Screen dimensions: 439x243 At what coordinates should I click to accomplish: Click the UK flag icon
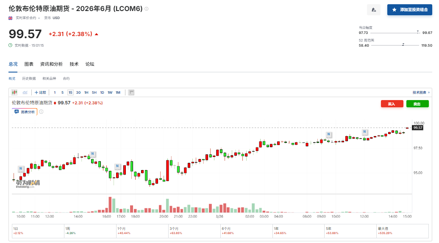(11, 18)
